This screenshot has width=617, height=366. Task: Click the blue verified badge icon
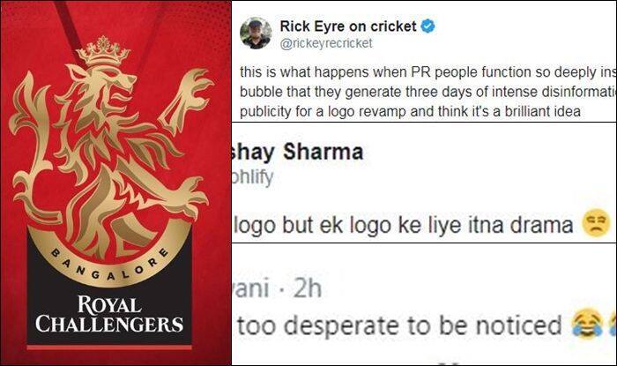click(x=428, y=26)
